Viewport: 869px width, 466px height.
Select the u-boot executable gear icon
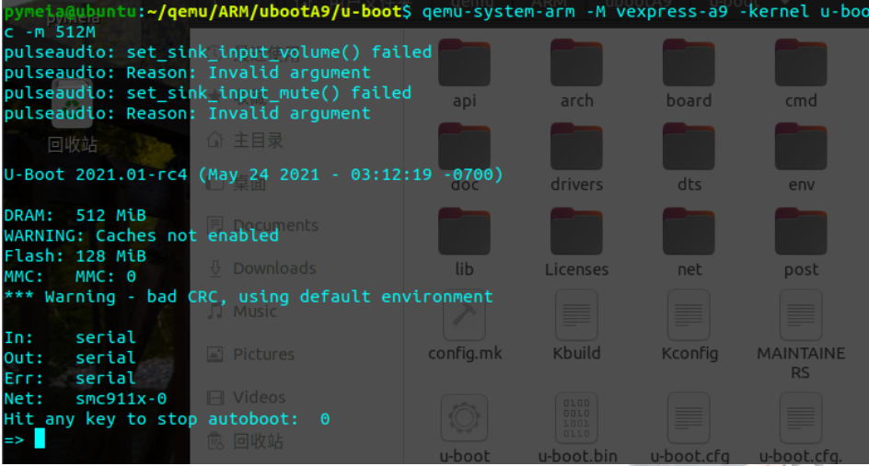tap(464, 418)
